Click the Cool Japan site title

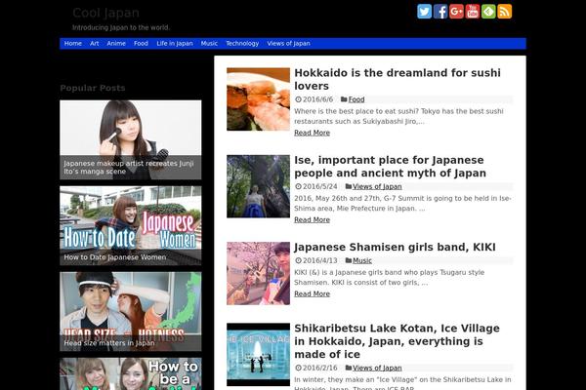pos(105,13)
